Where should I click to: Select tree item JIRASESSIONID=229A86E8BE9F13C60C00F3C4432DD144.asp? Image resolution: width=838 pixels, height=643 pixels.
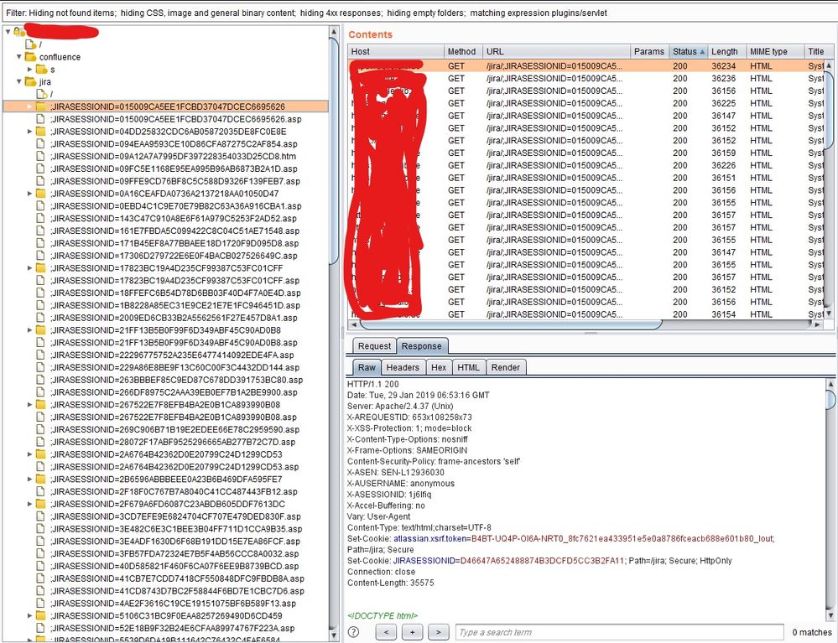[x=174, y=367]
